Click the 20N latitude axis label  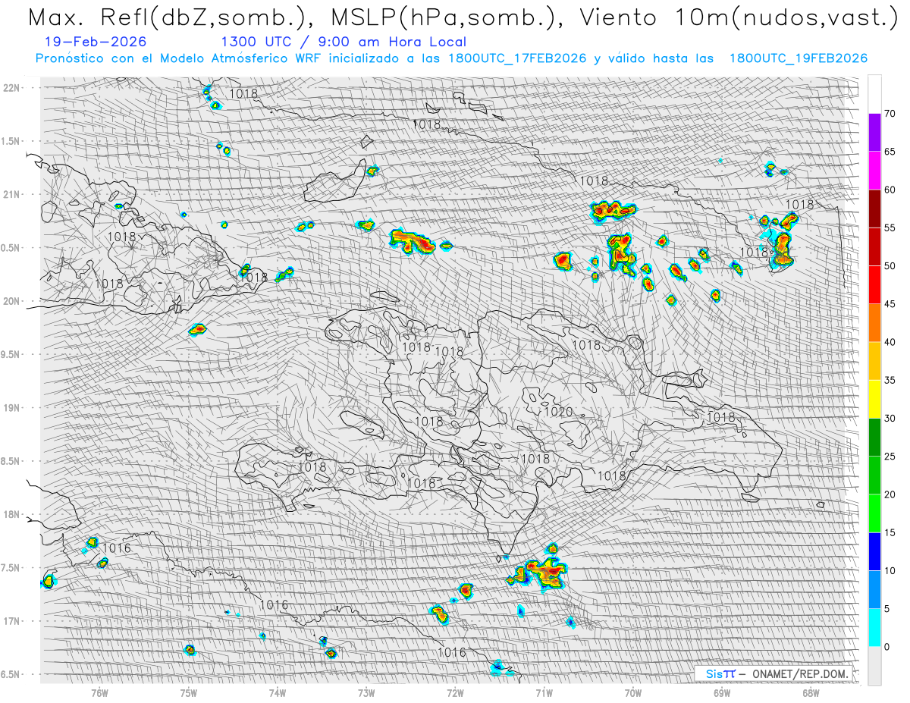(11, 301)
